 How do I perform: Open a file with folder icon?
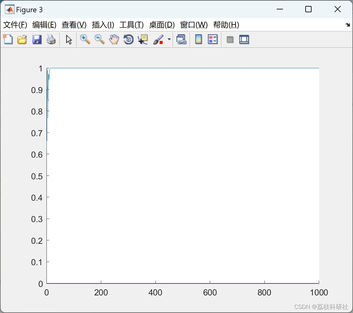[x=22, y=39]
